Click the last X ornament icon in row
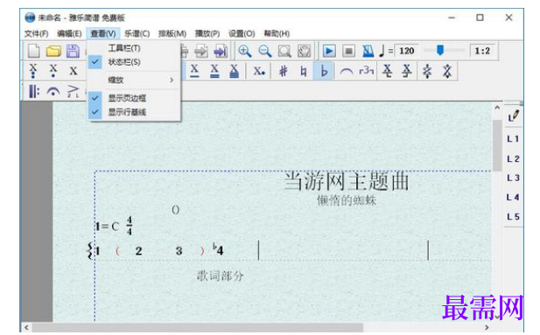Screen dimensions: 540x335 [x=447, y=71]
